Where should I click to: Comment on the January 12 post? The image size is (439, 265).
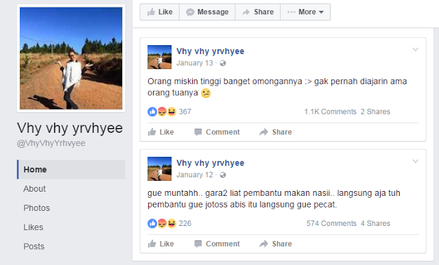[217, 244]
